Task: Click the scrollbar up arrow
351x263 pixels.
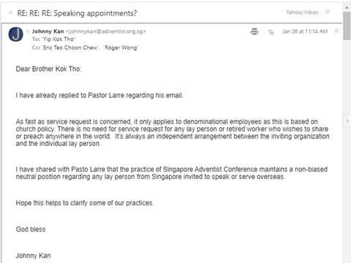Action: coord(347,7)
